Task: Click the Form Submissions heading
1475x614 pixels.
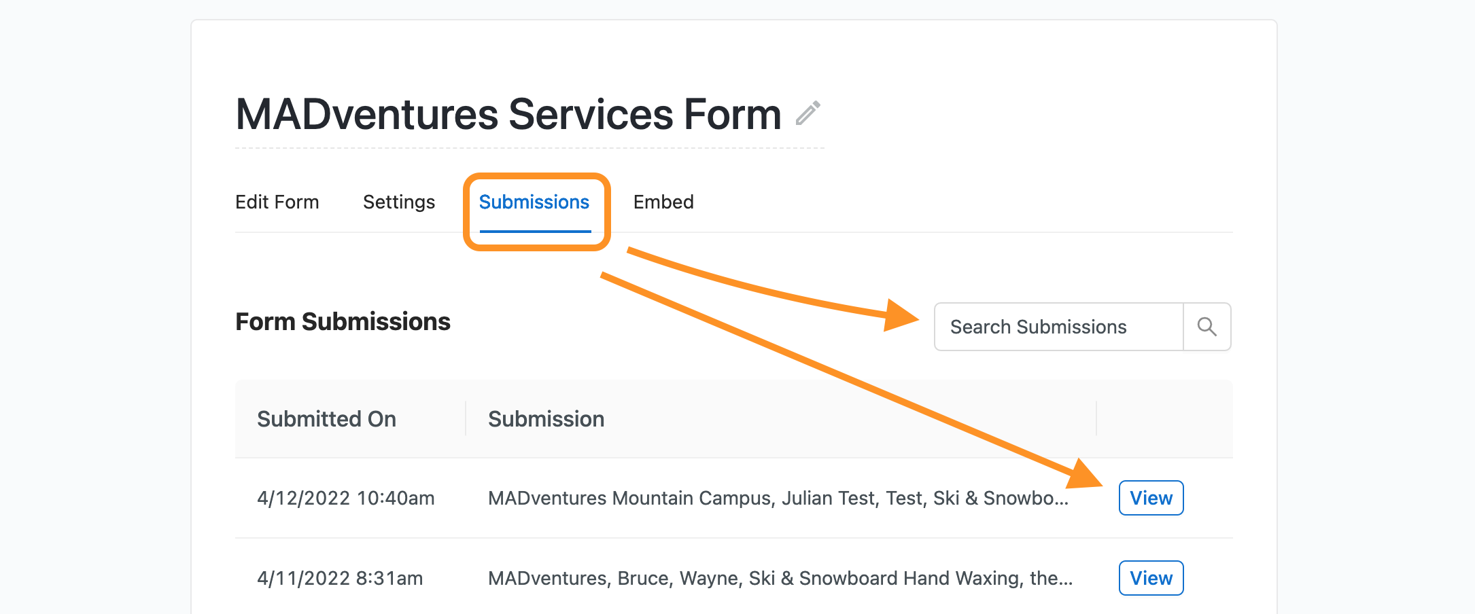Action: point(343,321)
